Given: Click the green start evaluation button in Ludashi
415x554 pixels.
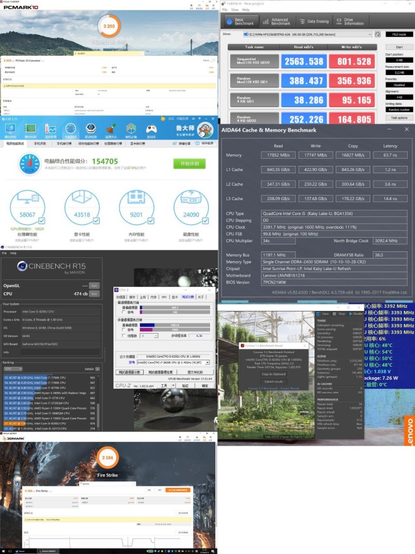Looking at the screenshot, I should (189, 163).
